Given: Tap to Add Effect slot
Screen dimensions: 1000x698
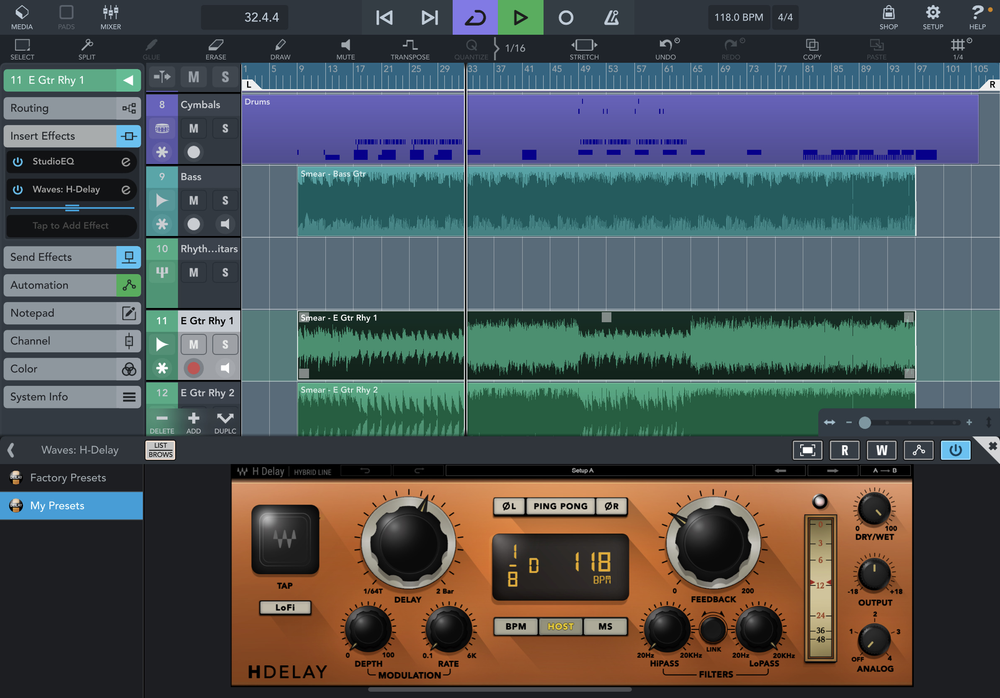Looking at the screenshot, I should click(x=71, y=226).
